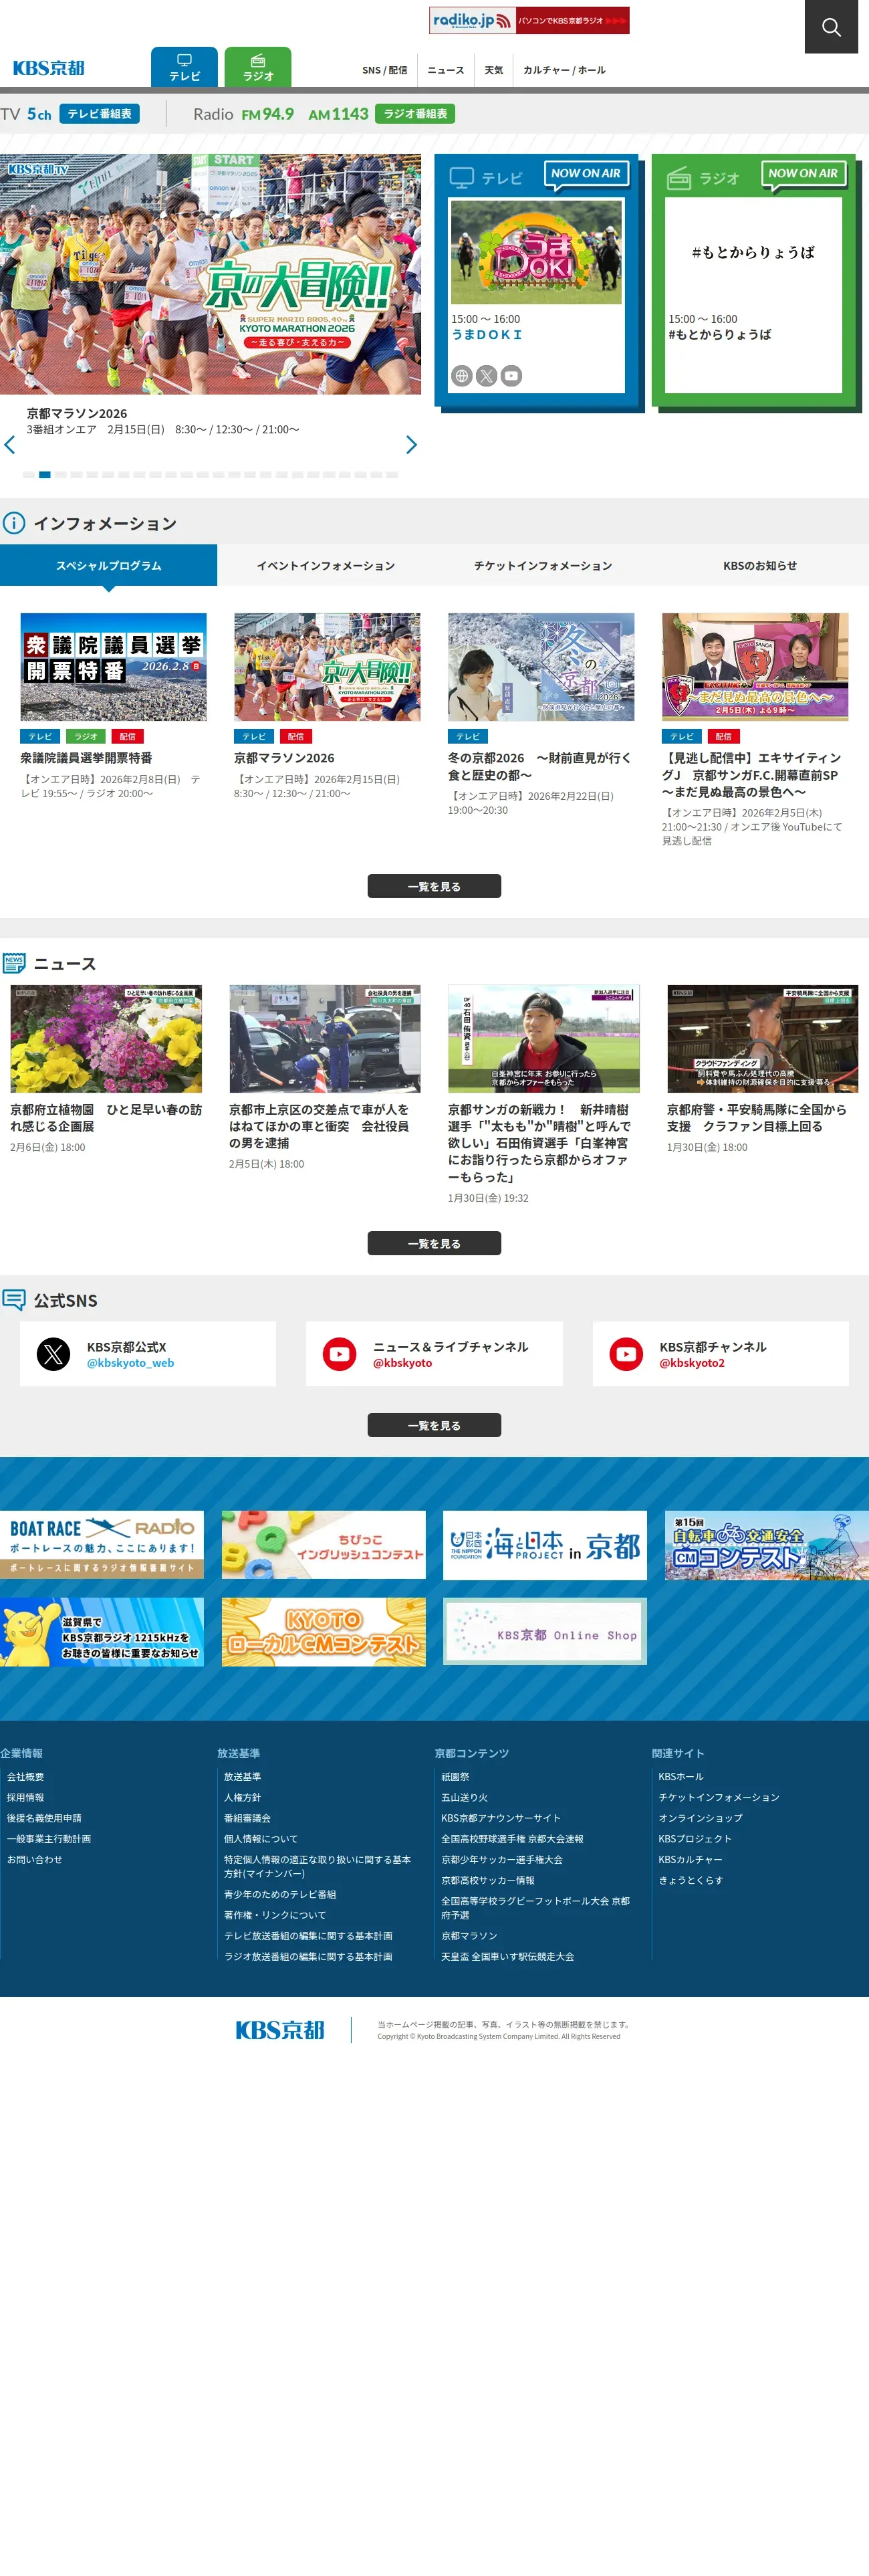Click 一覧を見る under ニュース

click(x=434, y=1243)
